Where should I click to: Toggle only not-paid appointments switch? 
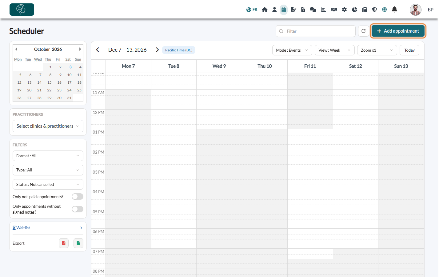coord(78,197)
